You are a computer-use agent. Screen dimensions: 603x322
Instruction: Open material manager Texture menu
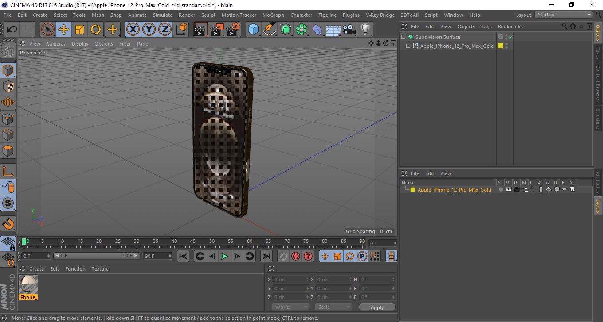click(100, 269)
